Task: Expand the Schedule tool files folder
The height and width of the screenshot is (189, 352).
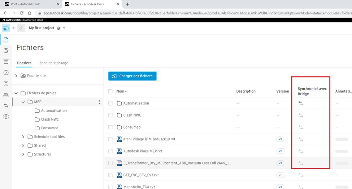Action: 23,136
